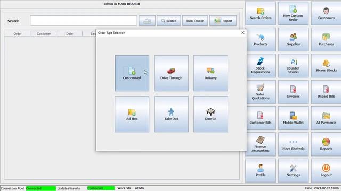Open Stores Stocks
Viewport: 341px width, 191px height.
pyautogui.click(x=326, y=66)
